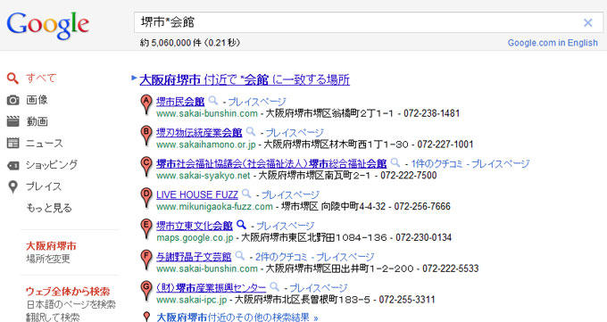The height and width of the screenshot is (322, 607).
Task: Open 1件のクチコミ review link
Action: point(437,164)
